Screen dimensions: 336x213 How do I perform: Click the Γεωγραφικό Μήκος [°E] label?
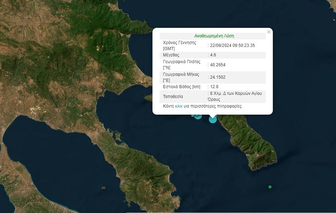pos(181,78)
